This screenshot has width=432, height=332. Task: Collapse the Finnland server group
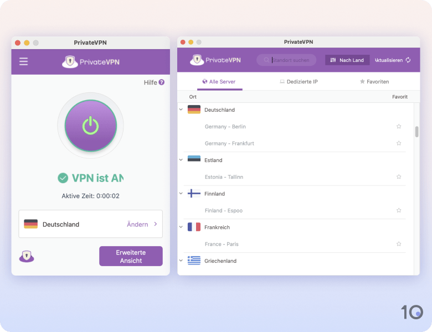[181, 194]
